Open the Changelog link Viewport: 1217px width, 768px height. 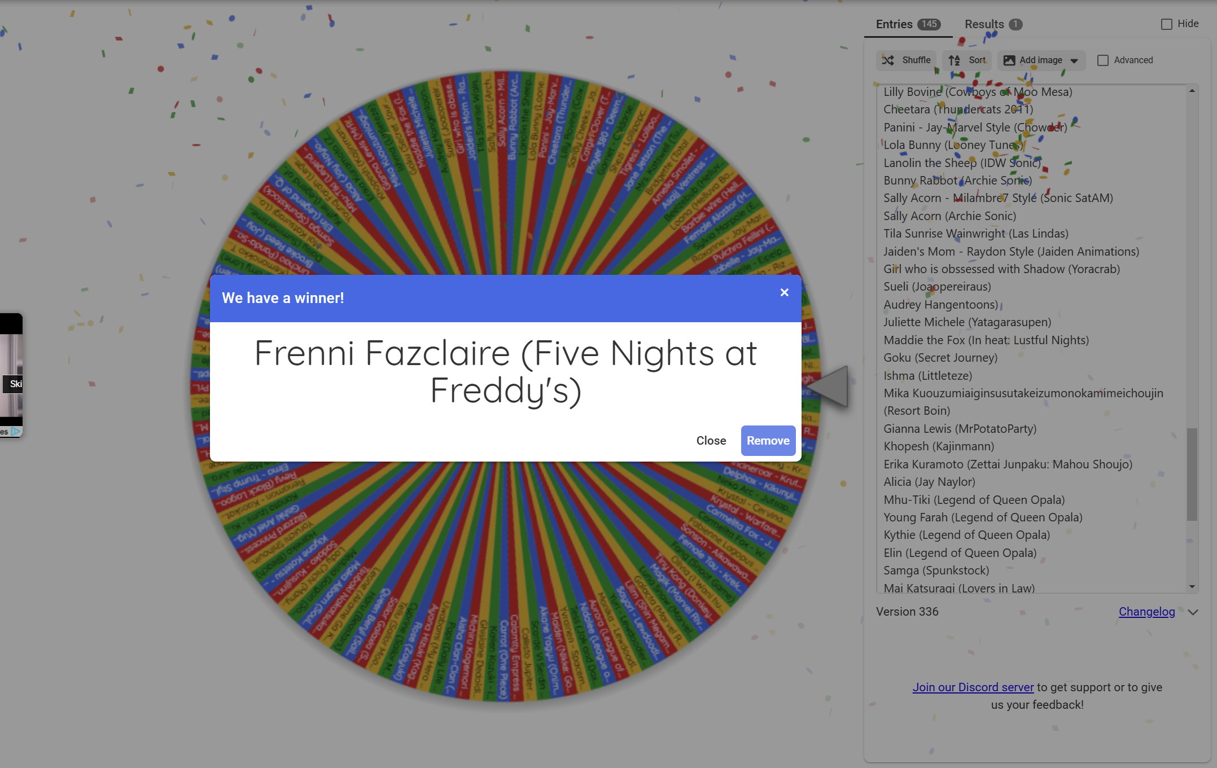[1146, 612]
